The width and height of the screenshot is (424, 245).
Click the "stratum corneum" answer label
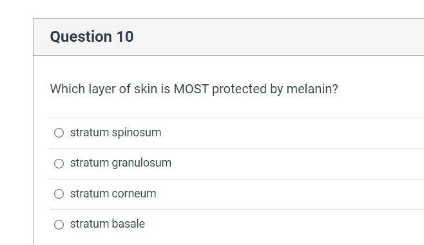(x=113, y=194)
